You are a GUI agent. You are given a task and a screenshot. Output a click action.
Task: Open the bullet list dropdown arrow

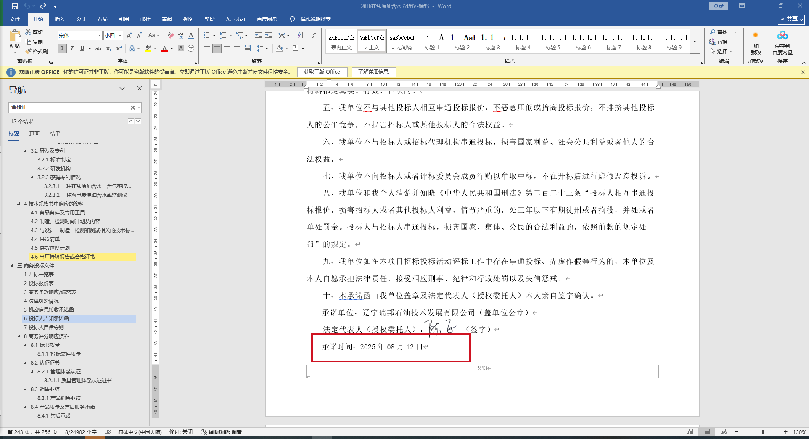(x=214, y=35)
